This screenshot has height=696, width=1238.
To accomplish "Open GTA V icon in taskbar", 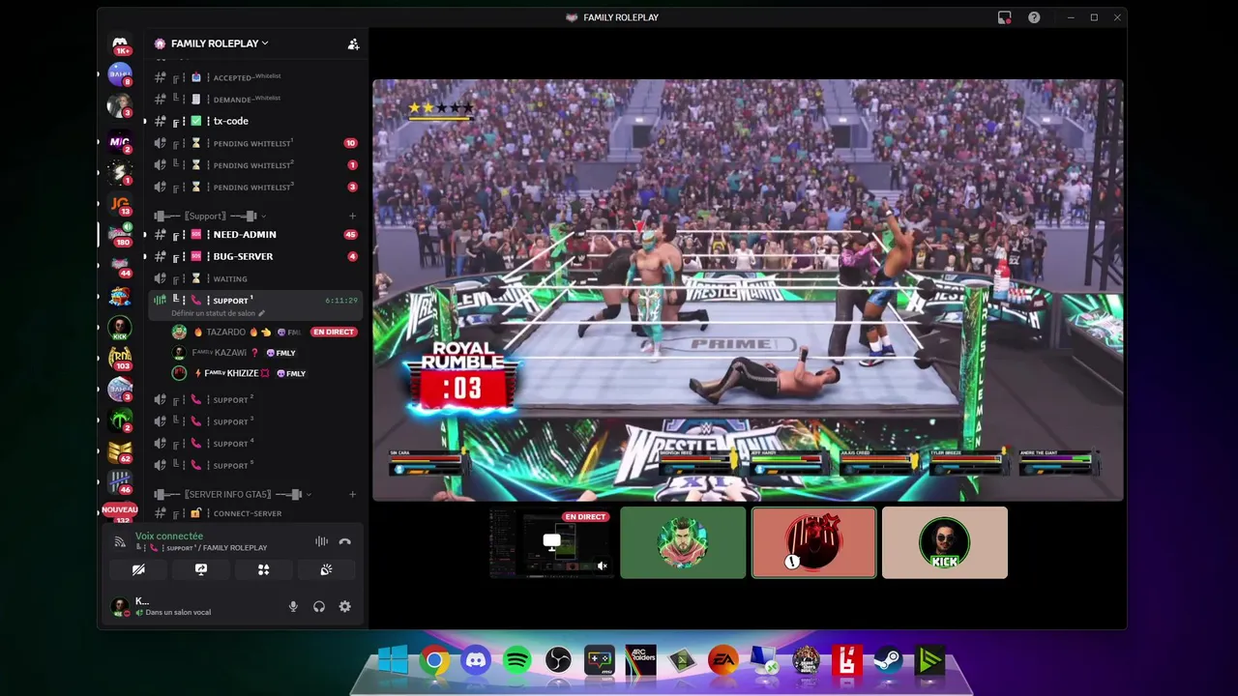I will point(806,661).
